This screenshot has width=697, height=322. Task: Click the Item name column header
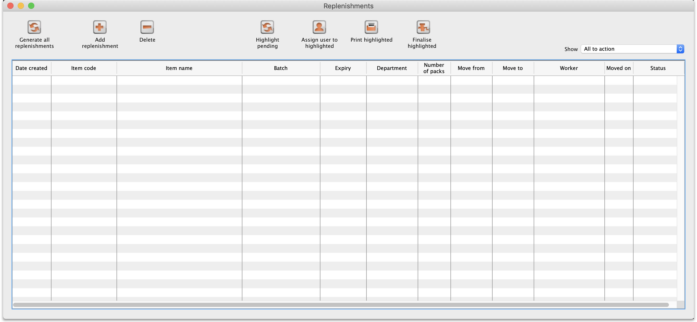179,68
